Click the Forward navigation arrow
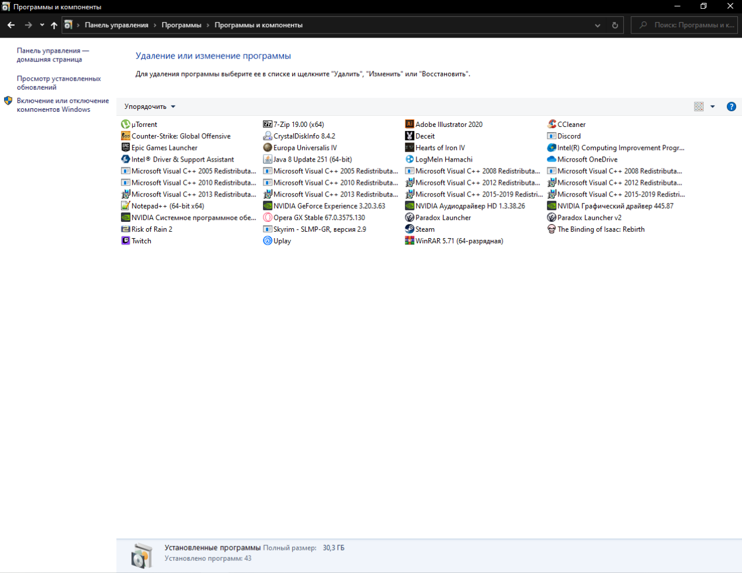Viewport: 742px width, 573px height. coord(28,25)
